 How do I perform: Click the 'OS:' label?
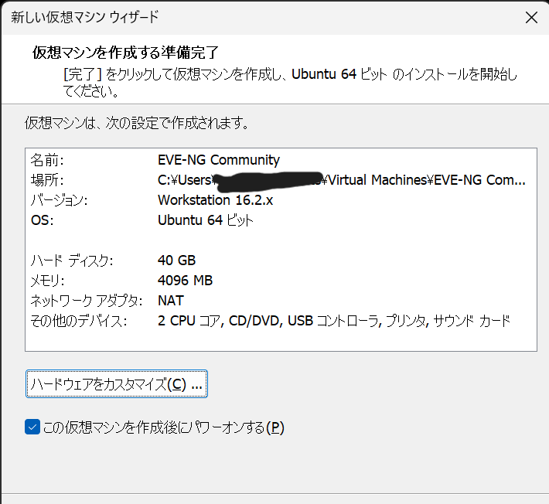point(42,220)
